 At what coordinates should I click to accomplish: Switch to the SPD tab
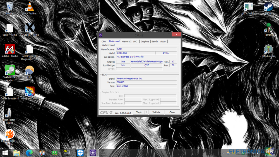[x=135, y=41]
